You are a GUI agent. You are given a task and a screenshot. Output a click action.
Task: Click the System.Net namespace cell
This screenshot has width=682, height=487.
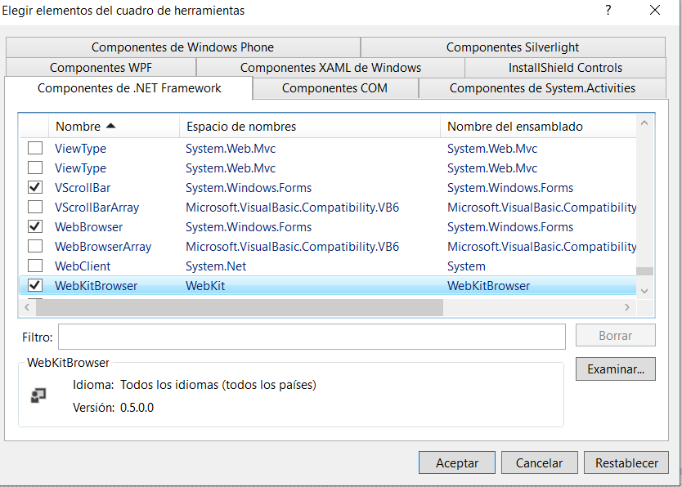coord(216,266)
